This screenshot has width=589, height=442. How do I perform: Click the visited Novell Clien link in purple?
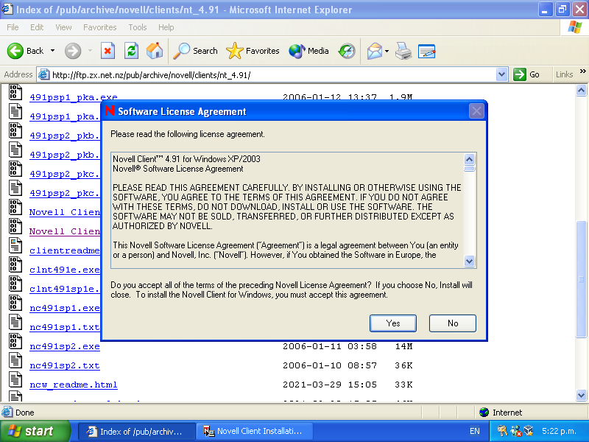65,231
